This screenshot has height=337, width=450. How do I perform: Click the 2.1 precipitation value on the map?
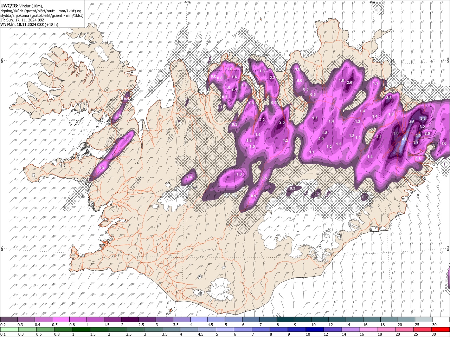[x=379, y=137]
